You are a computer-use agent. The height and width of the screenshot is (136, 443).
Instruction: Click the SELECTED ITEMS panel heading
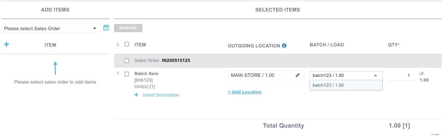point(277,10)
